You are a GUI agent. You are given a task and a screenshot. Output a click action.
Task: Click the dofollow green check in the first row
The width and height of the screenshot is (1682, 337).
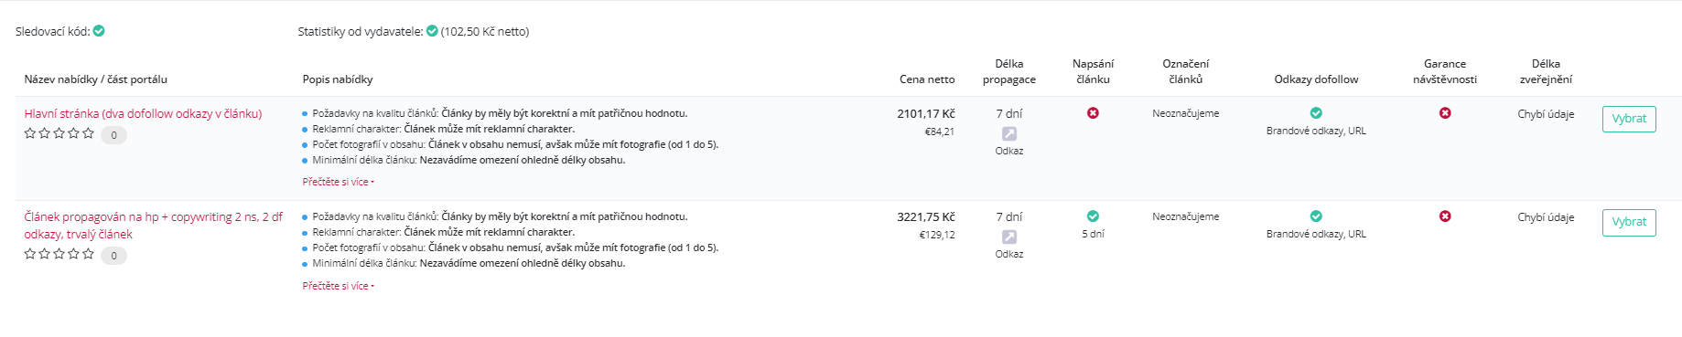pos(1316,113)
